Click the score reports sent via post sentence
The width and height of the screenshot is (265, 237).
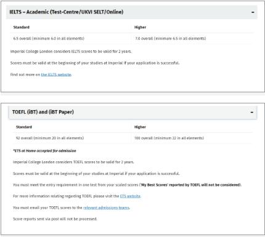(x=55, y=219)
